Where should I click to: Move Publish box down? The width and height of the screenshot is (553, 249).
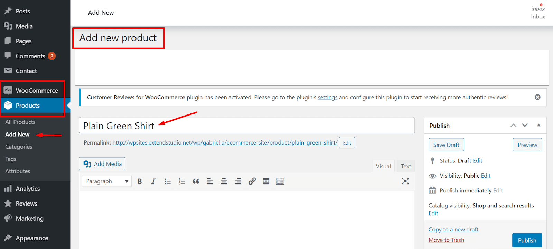click(525, 126)
